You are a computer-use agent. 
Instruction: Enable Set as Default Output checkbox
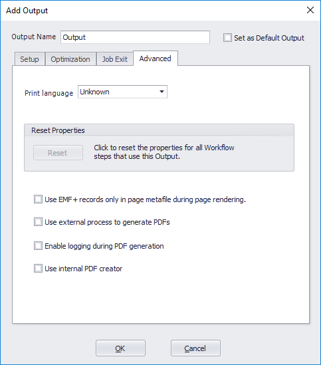point(227,38)
